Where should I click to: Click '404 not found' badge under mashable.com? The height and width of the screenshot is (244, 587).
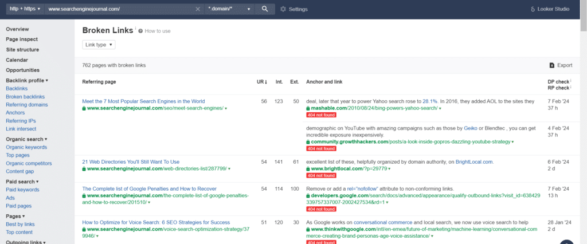pyautogui.click(x=321, y=115)
